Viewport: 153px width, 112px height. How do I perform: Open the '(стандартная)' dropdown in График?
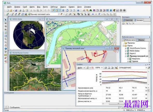pos(146,68)
